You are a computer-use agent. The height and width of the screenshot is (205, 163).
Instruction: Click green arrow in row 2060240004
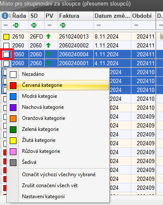(49, 54)
